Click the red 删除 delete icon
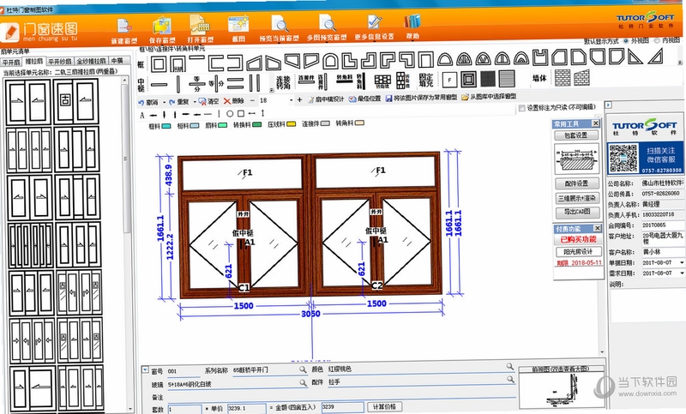 (227, 101)
